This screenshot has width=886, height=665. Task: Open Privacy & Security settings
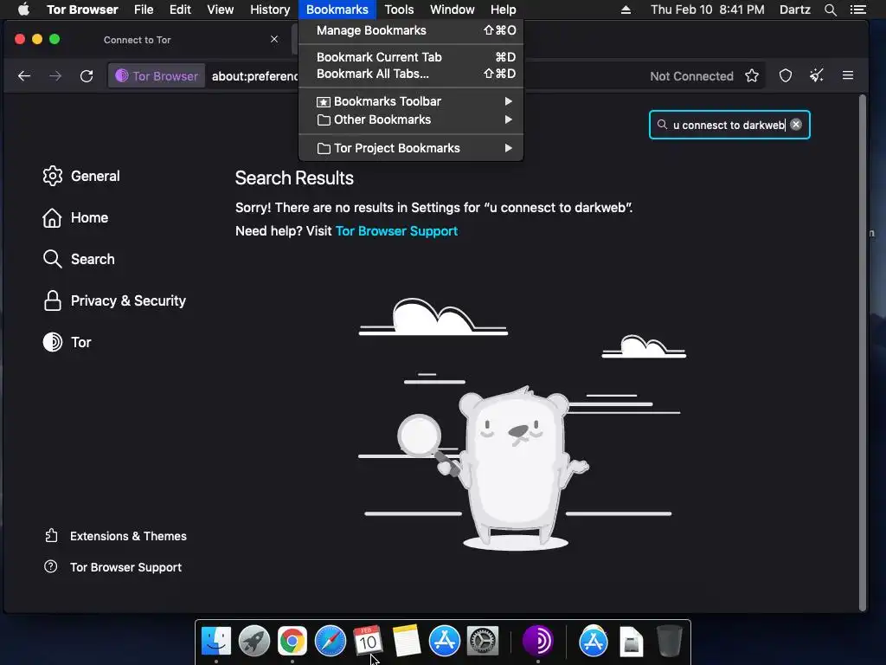point(115,300)
